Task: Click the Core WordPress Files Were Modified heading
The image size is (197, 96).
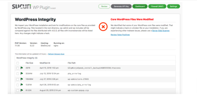Action: click(x=132, y=19)
